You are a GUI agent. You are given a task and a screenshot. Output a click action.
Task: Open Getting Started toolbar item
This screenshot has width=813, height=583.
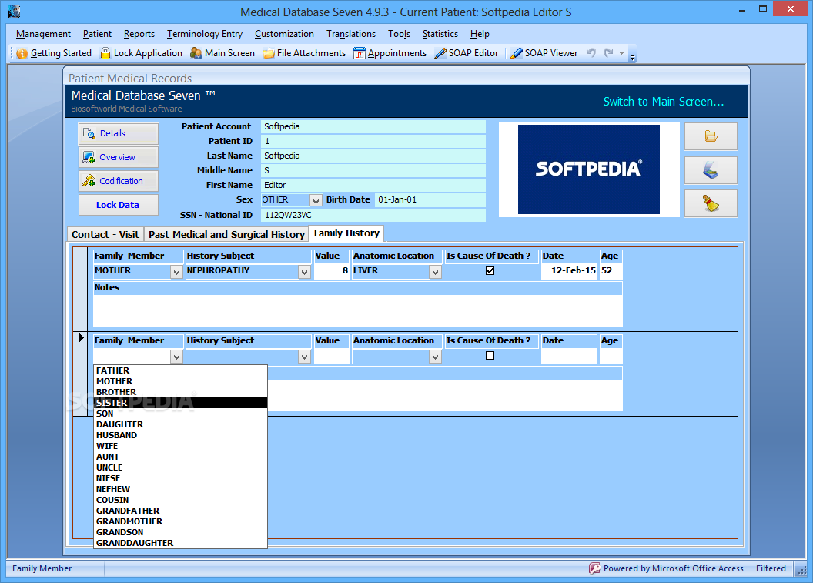(54, 53)
